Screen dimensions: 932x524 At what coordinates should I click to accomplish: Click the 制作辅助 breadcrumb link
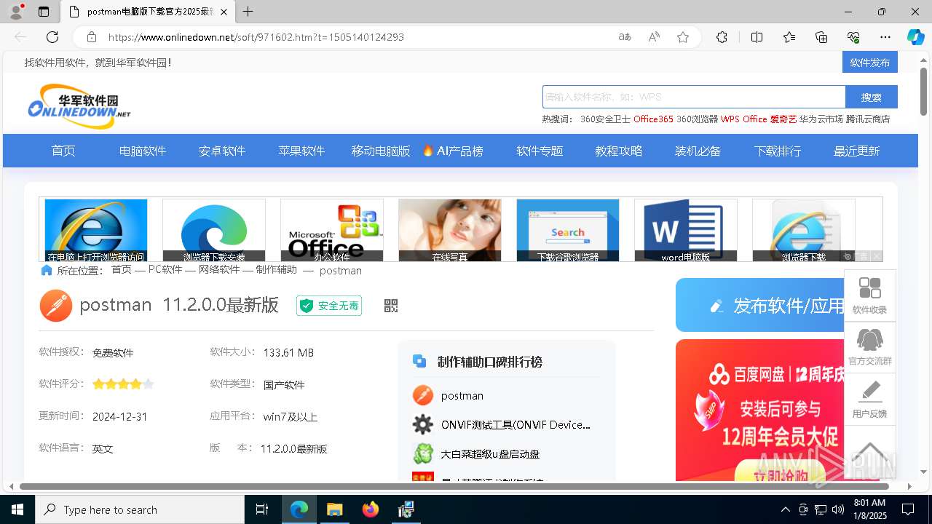pos(276,270)
